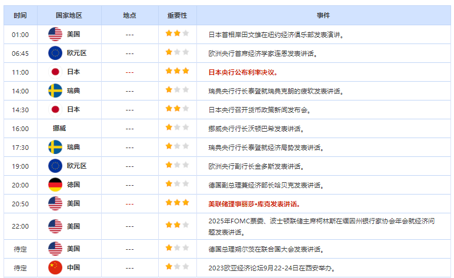The height and width of the screenshot is (278, 454).
Task: Select event 挪威央行行长沃顿巴希发表讲话
Action: (x=256, y=129)
